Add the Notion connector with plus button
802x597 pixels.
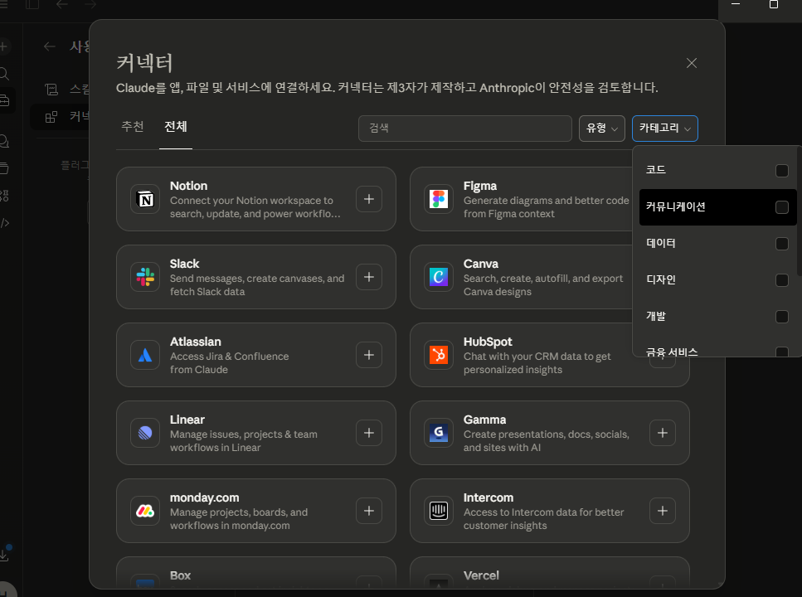[x=369, y=199]
